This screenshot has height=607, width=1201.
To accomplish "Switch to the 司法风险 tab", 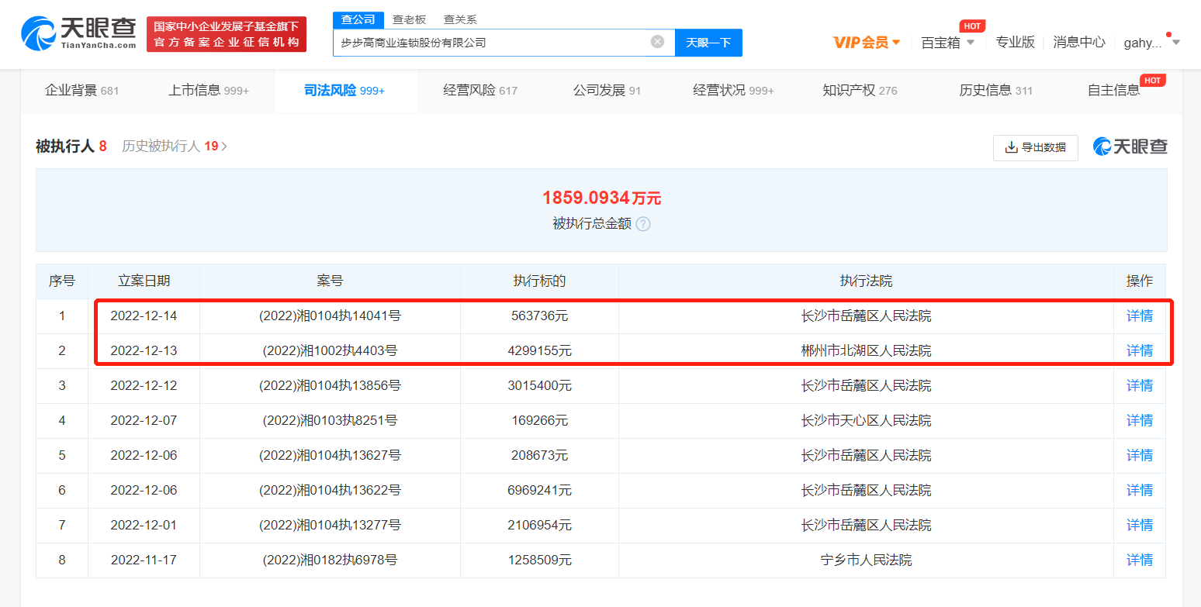I will [344, 91].
